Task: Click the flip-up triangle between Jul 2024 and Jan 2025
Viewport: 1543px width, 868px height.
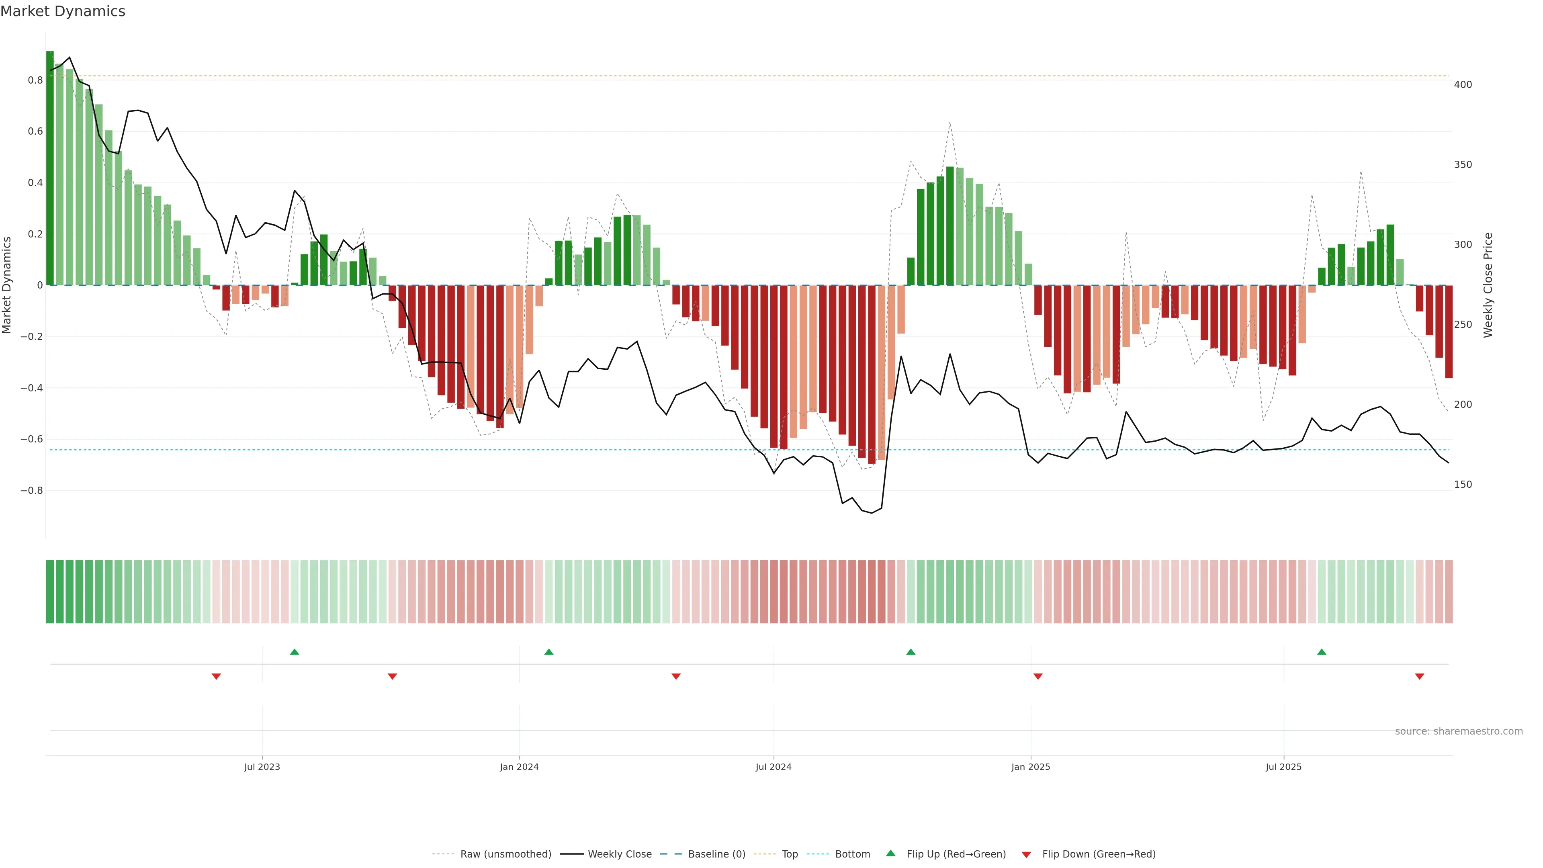Action: point(911,652)
